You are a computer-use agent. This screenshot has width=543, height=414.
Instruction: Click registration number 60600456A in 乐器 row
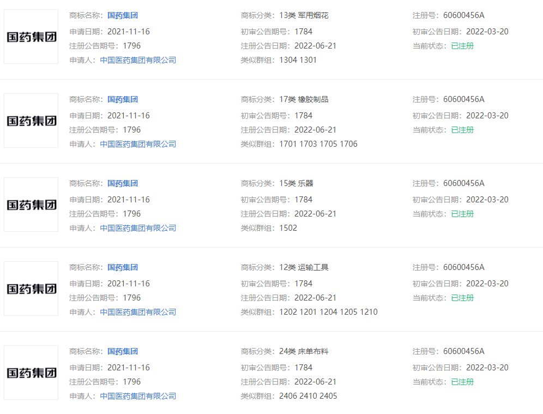[464, 184]
